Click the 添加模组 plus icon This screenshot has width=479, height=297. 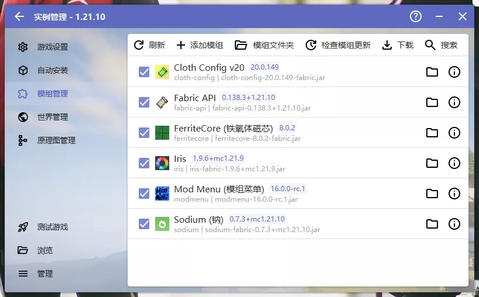tap(181, 45)
